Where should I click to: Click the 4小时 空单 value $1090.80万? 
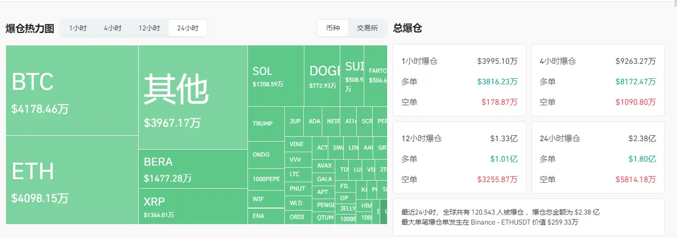tap(636, 102)
